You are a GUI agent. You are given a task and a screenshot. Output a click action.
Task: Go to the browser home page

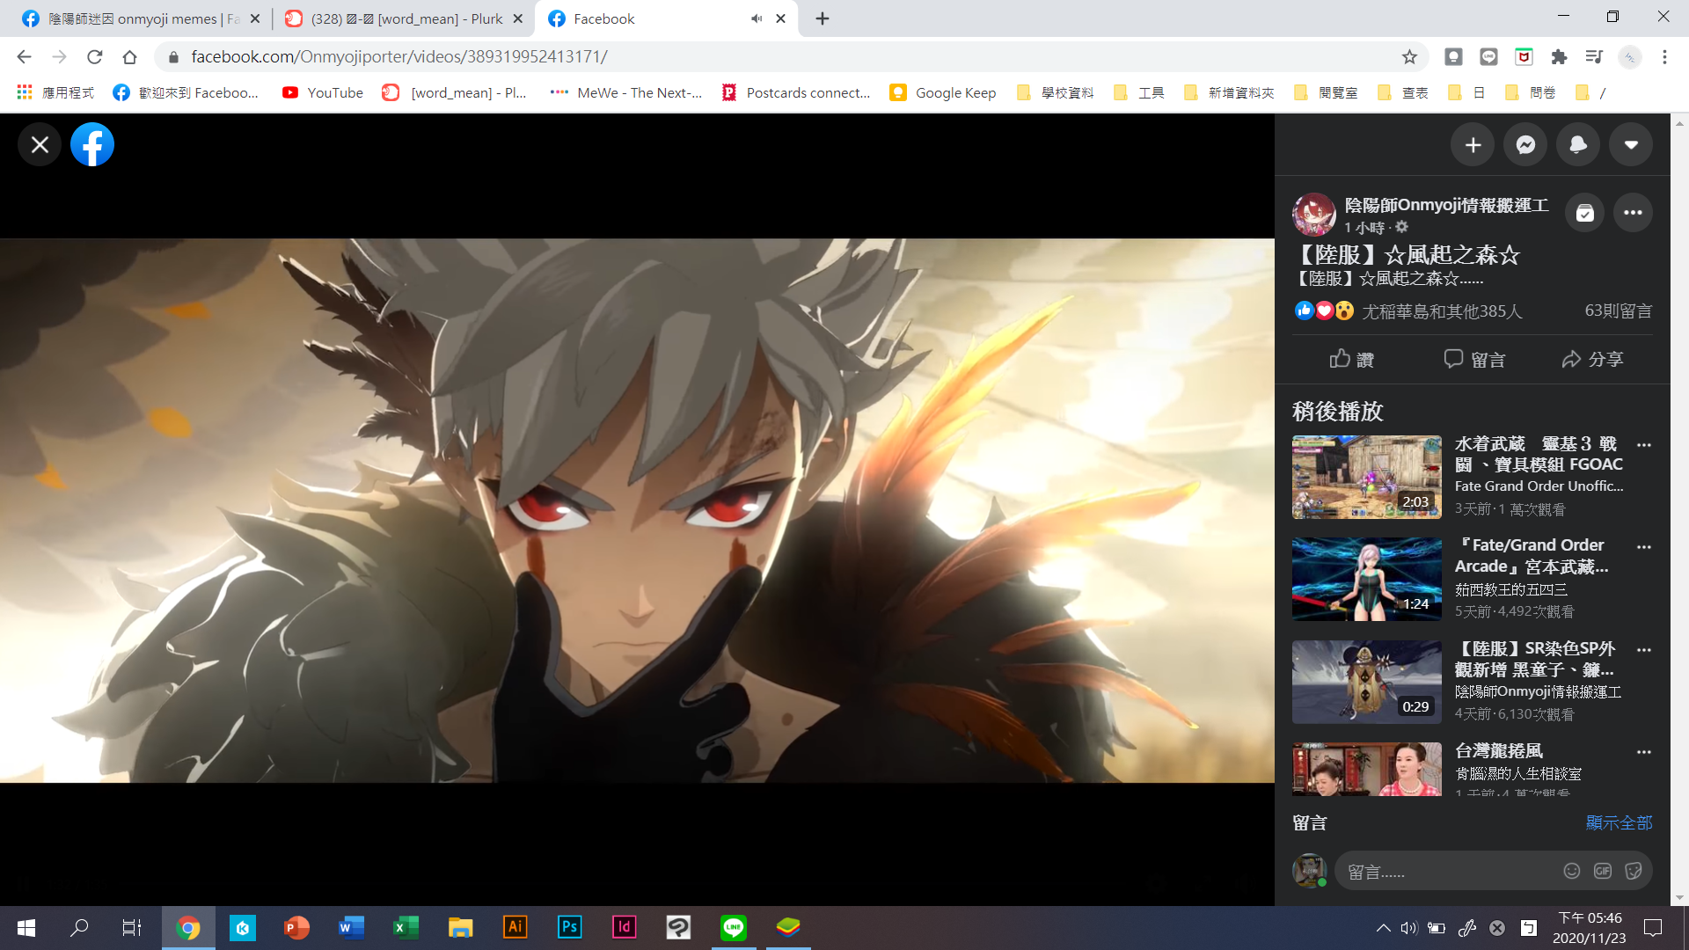point(130,57)
